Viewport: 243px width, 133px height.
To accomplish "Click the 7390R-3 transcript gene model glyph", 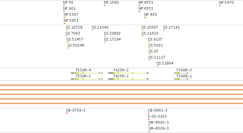I will click(x=181, y=73).
